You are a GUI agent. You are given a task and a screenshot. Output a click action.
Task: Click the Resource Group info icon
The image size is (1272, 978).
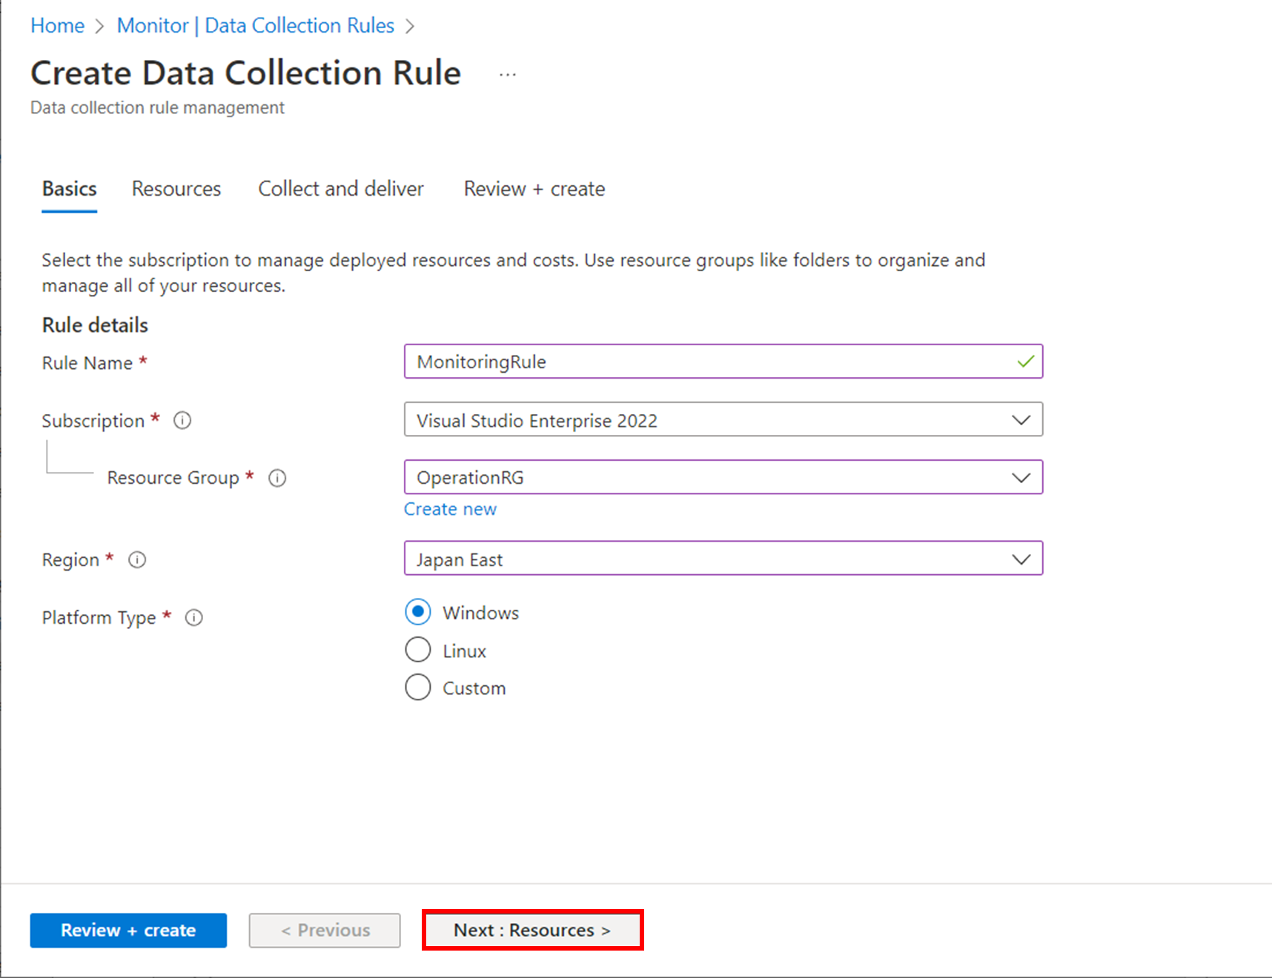[x=277, y=478]
